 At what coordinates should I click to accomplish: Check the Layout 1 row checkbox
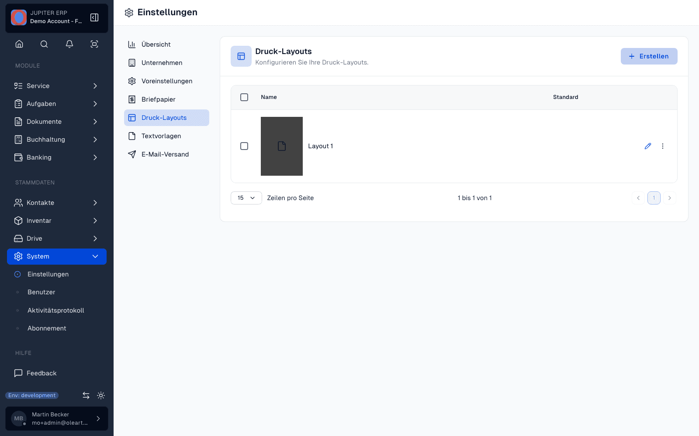(244, 146)
